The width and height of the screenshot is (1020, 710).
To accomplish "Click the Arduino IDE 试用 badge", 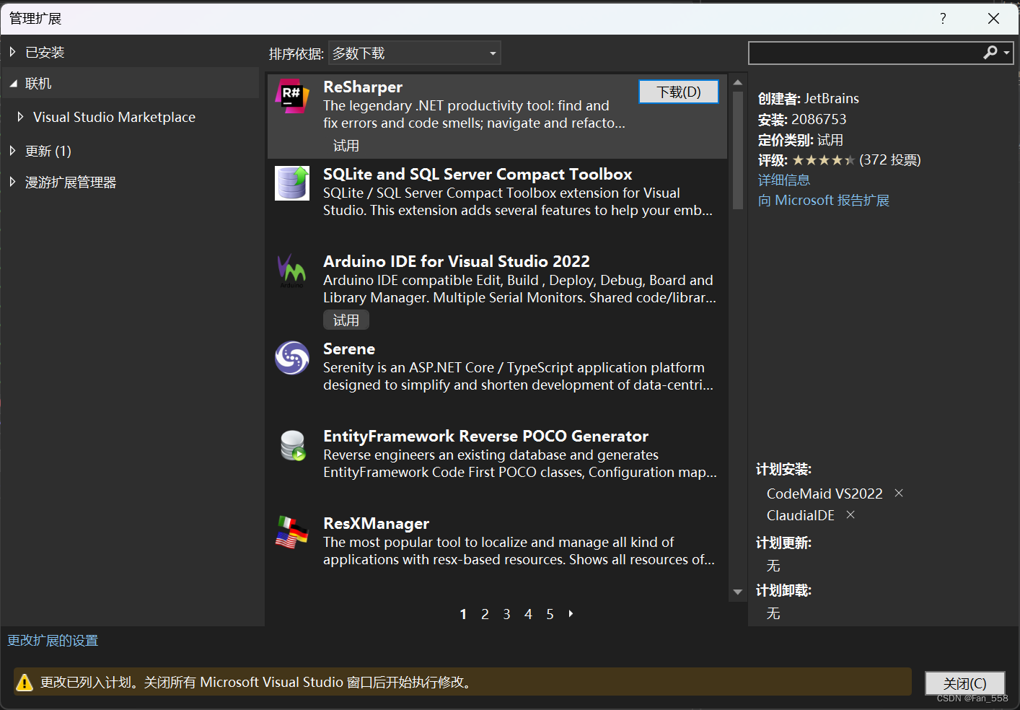I will tap(346, 320).
